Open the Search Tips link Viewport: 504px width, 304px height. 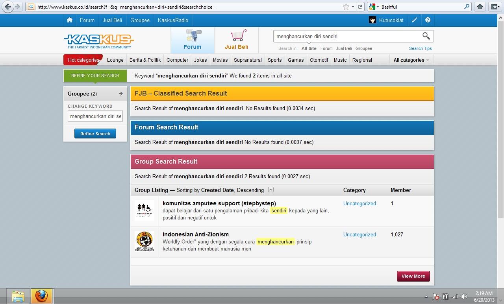[420, 48]
